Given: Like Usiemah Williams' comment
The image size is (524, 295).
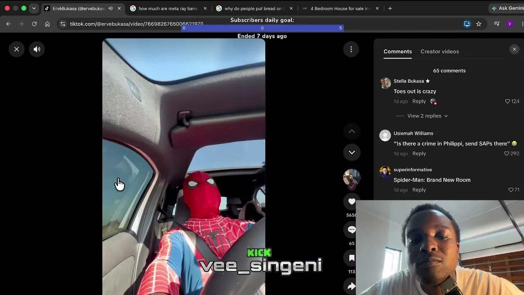Looking at the screenshot, I should [x=507, y=154].
